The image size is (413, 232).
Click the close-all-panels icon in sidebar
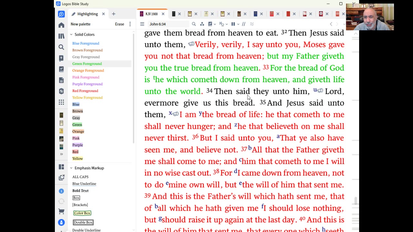pos(61,178)
